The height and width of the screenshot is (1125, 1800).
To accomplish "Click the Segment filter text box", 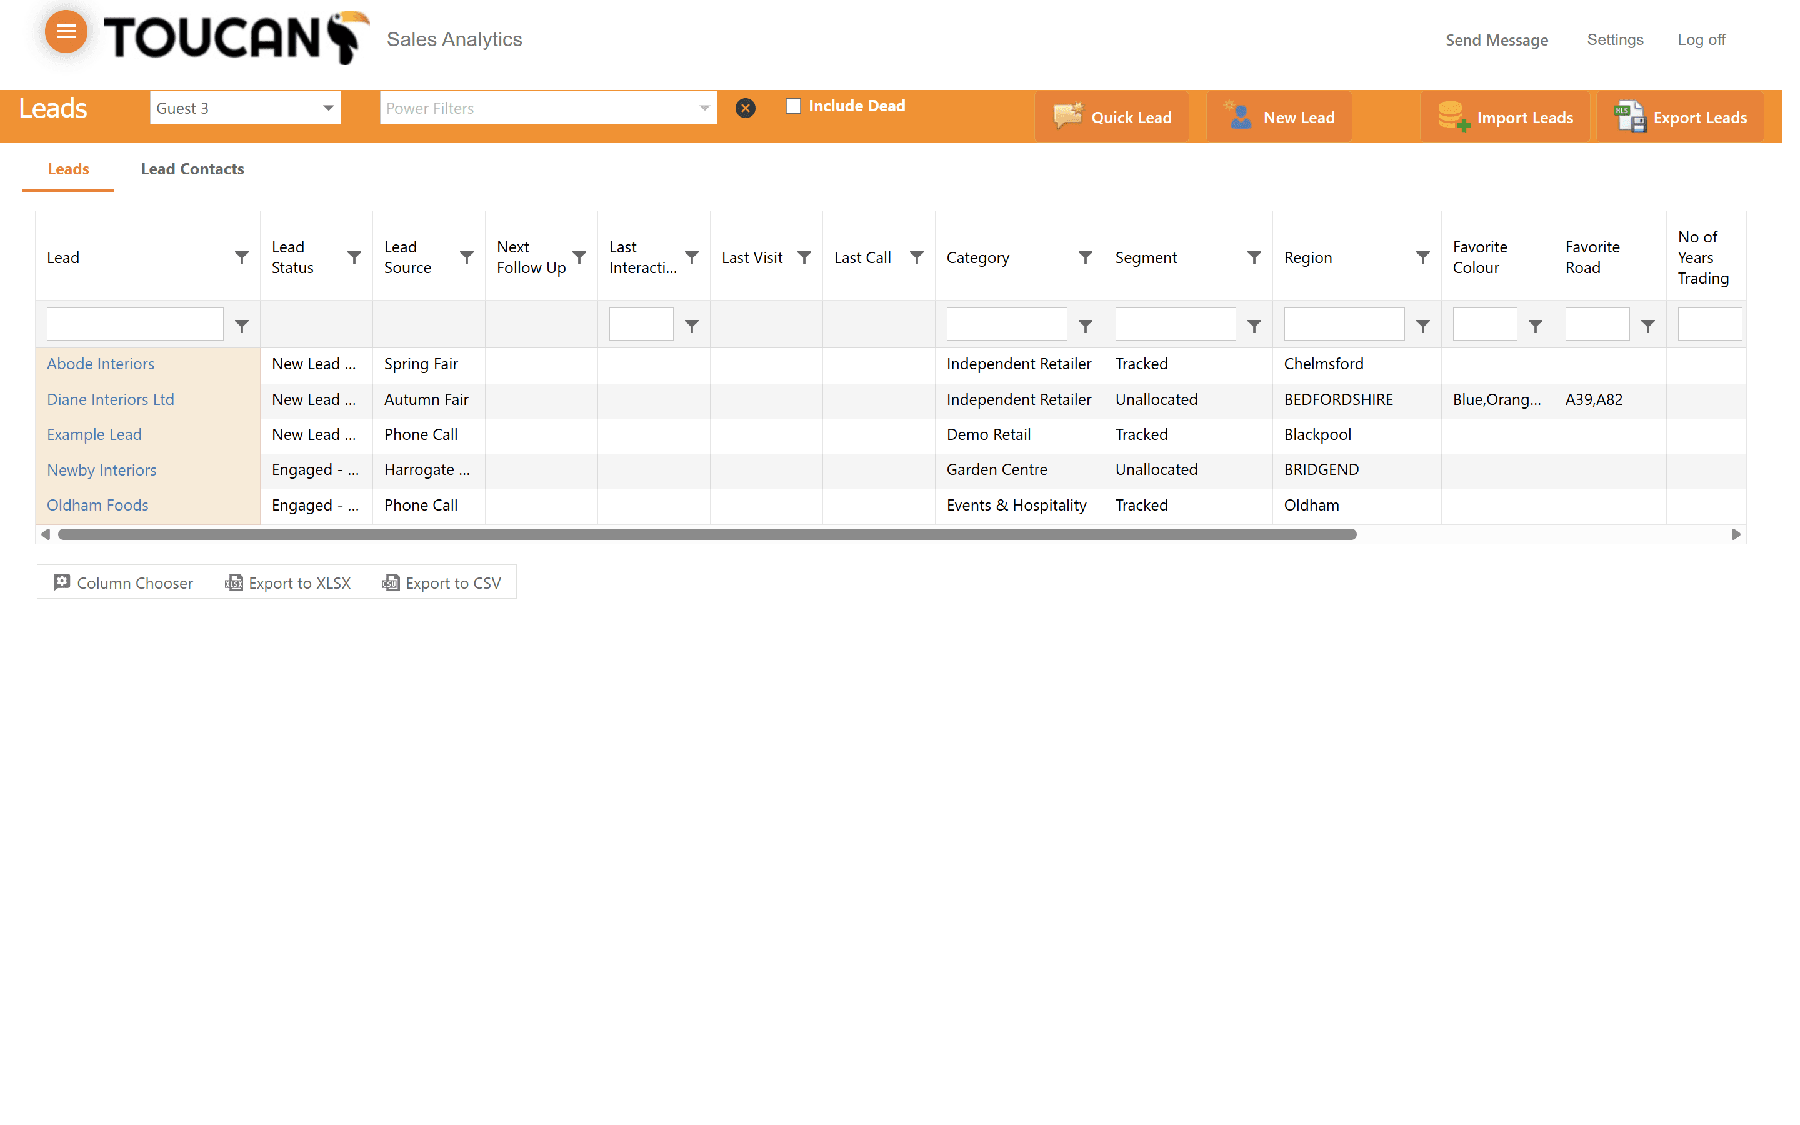I will 1175,324.
